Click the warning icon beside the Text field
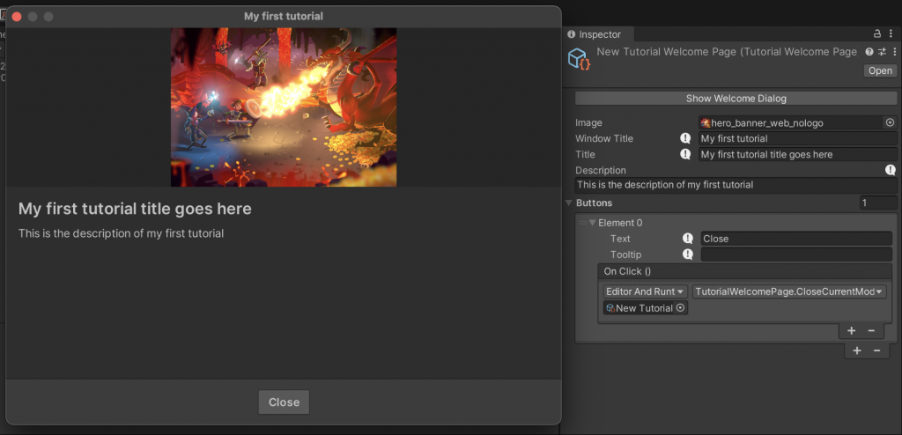Screen dimensions: 902x435 coord(688,239)
